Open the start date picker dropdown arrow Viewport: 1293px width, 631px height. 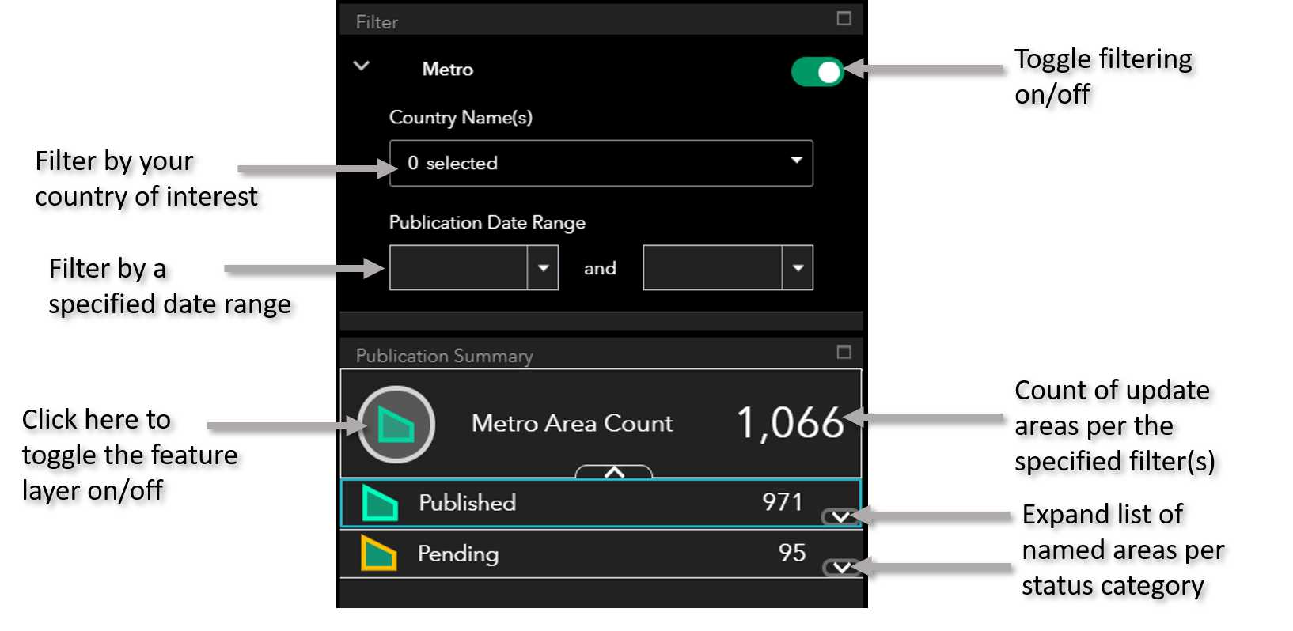[544, 267]
